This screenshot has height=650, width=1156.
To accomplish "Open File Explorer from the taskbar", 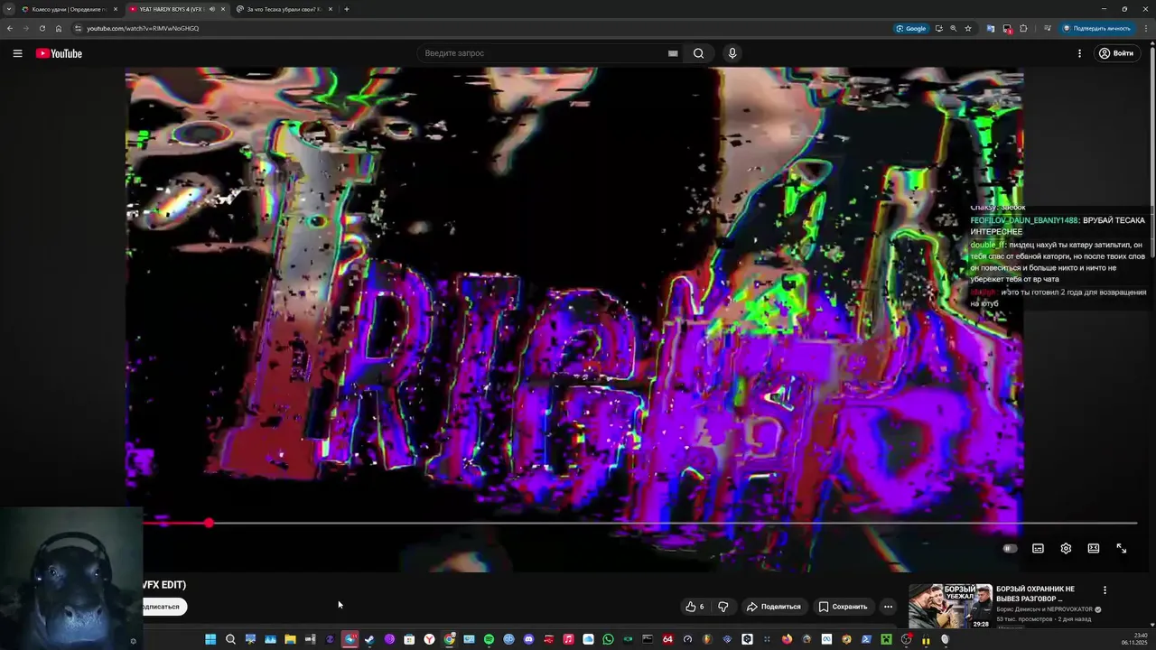I will pyautogui.click(x=290, y=639).
